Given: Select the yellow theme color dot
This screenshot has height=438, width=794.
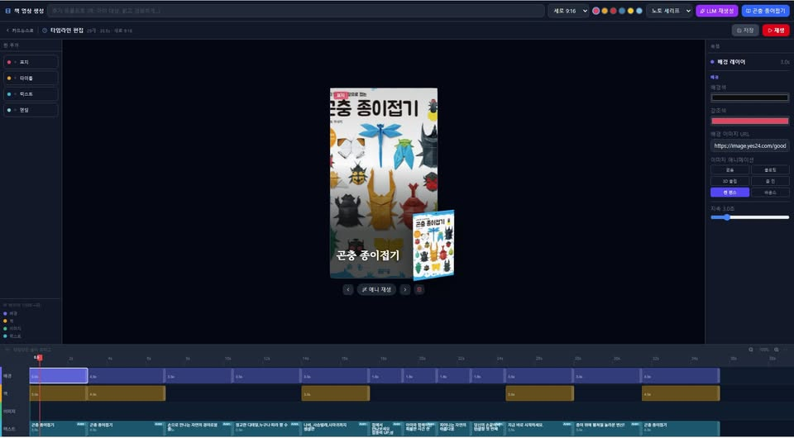Looking at the screenshot, I should click(x=630, y=11).
